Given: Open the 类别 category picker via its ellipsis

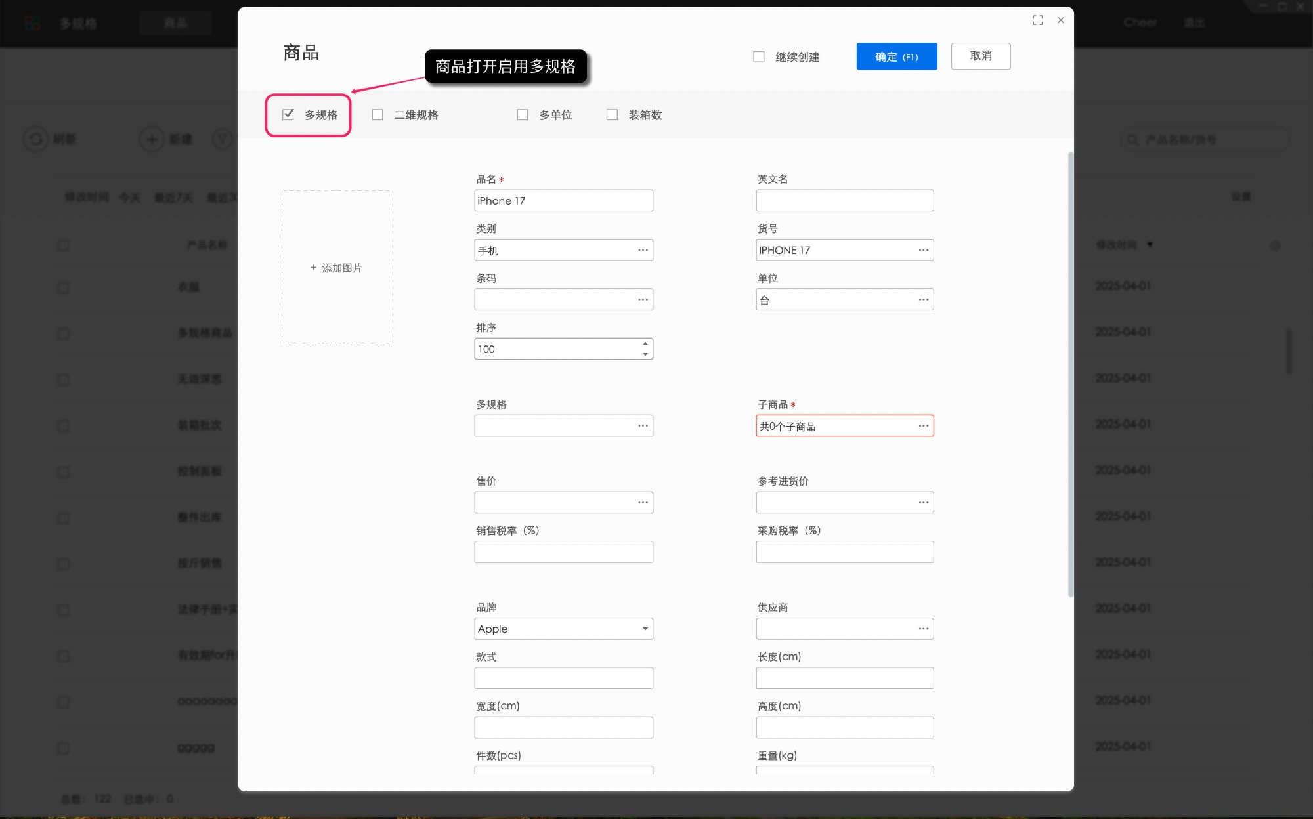Looking at the screenshot, I should 642,250.
